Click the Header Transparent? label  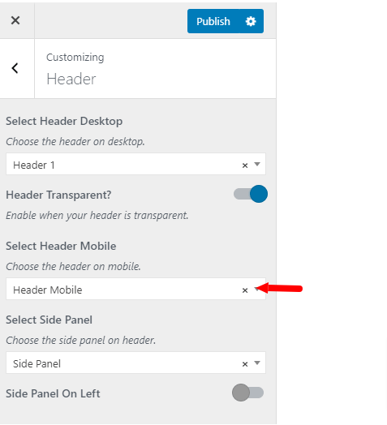pos(58,195)
